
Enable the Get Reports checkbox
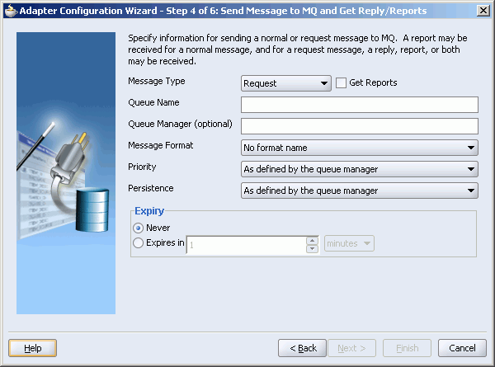341,83
